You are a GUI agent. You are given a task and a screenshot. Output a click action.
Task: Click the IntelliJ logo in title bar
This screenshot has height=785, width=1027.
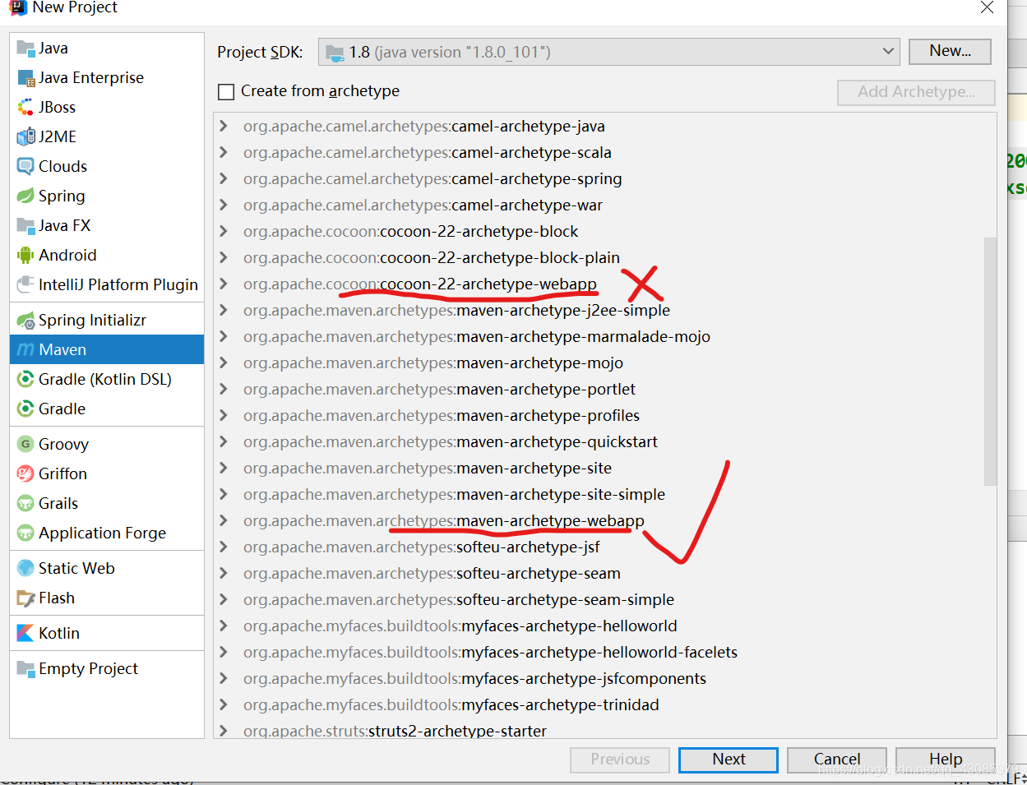click(17, 7)
